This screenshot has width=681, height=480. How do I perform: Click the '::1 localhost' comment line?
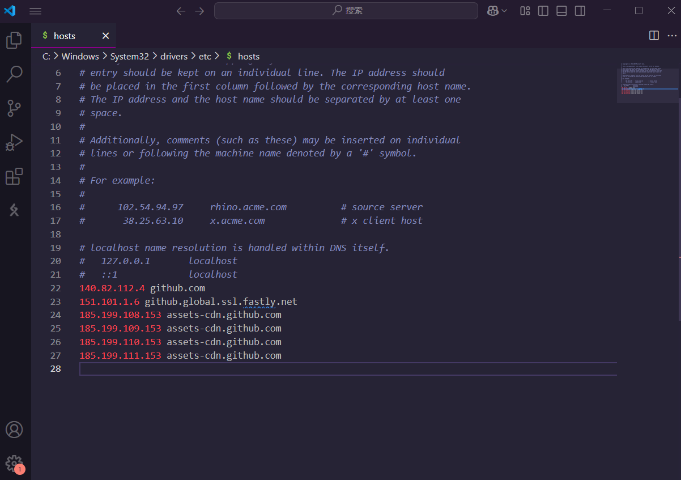pos(159,274)
